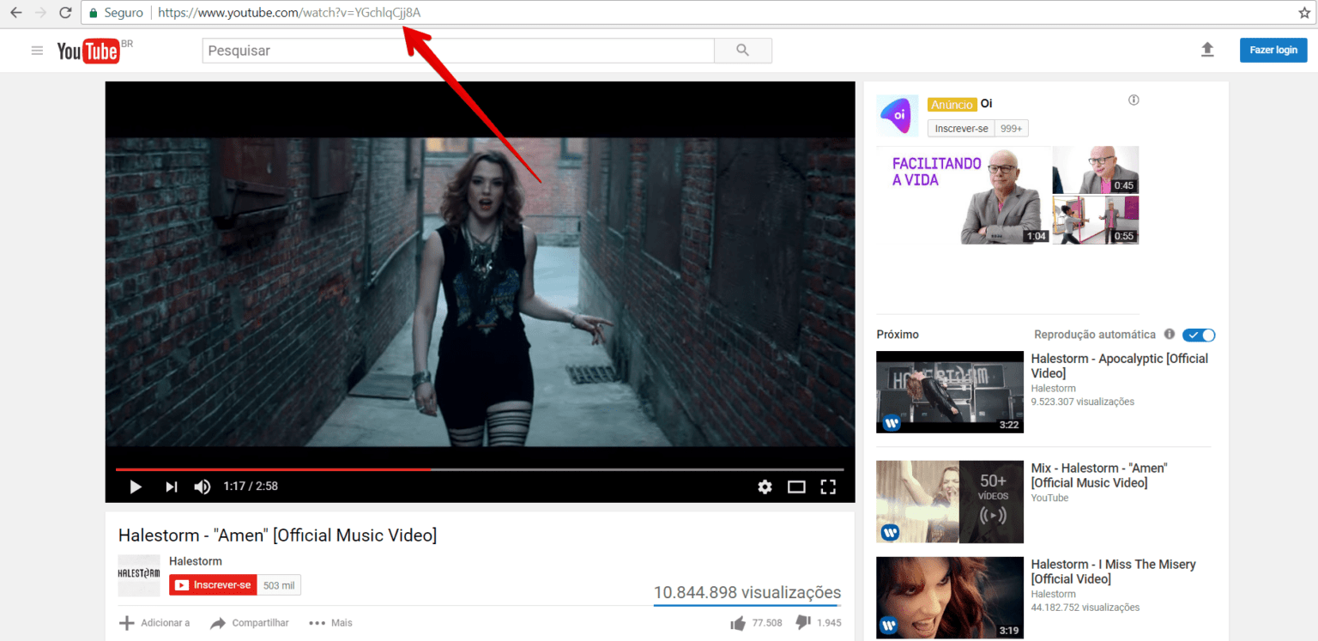Open the player settings gear
1318x641 pixels.
point(765,487)
